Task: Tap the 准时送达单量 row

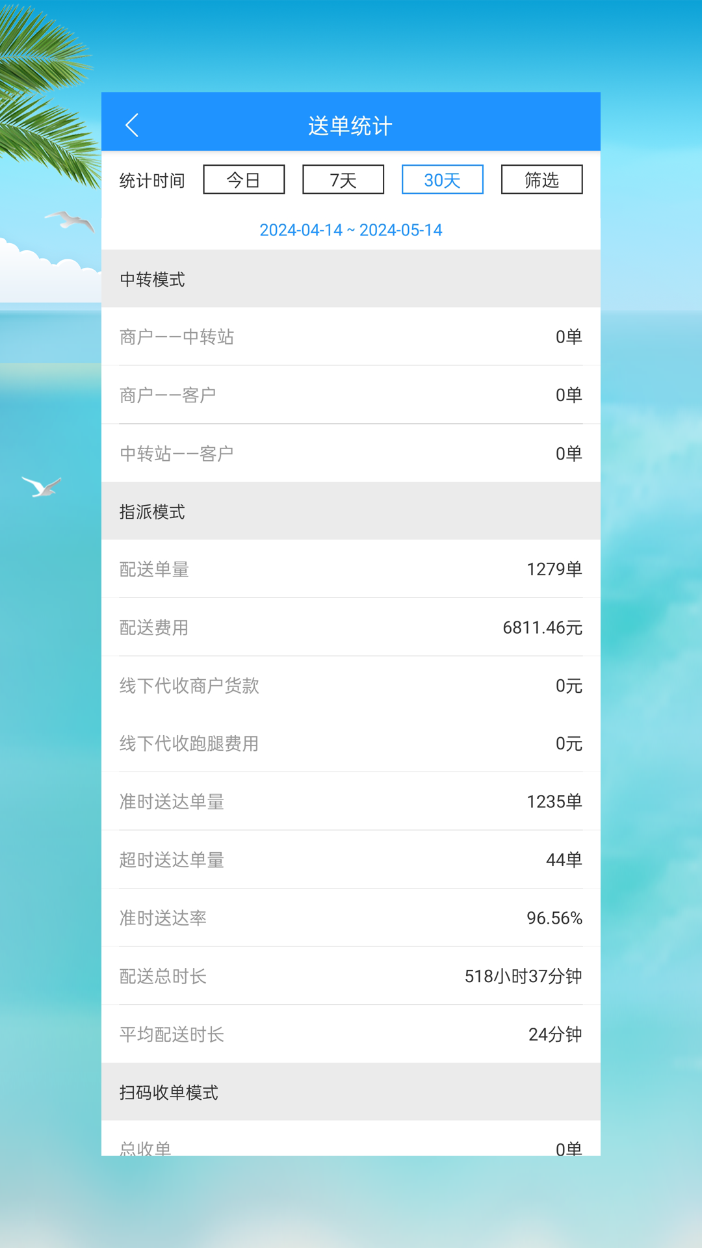Action: click(x=351, y=801)
